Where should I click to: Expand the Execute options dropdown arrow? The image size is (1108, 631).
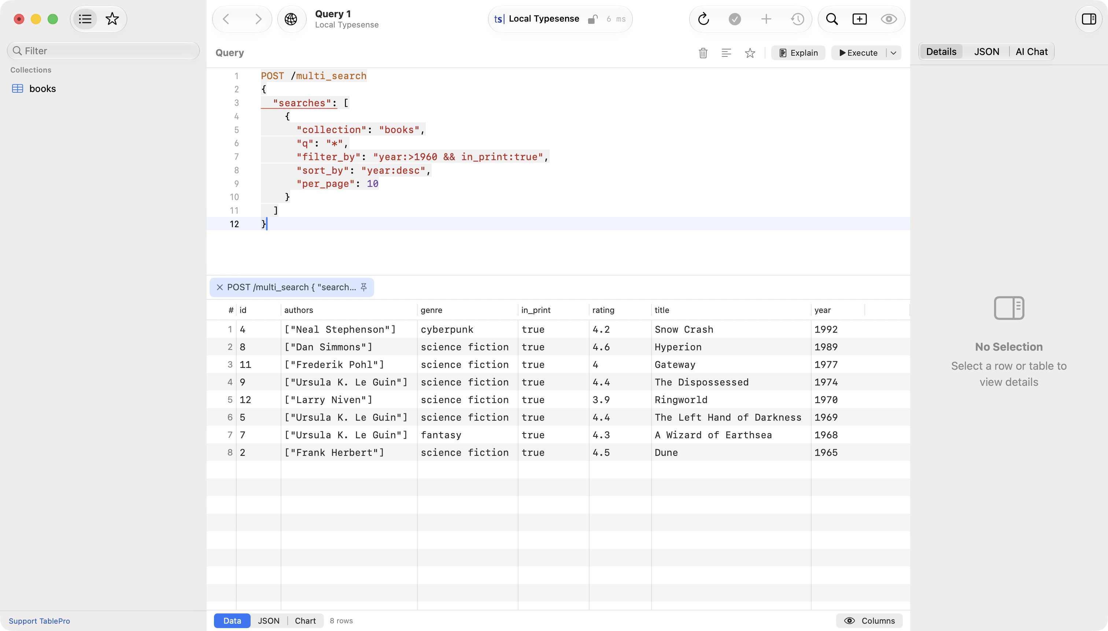pos(894,53)
